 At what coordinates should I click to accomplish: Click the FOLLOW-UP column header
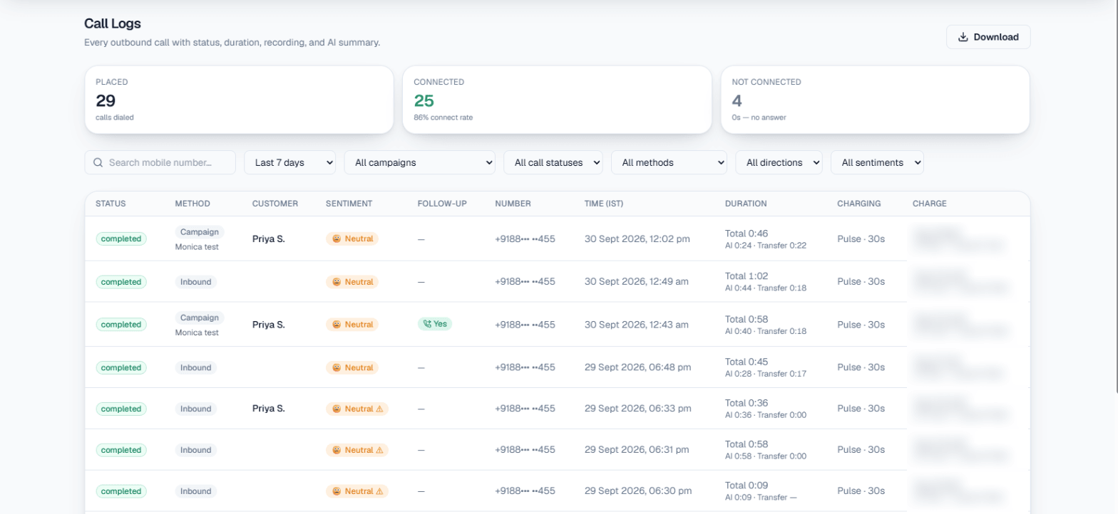(442, 204)
